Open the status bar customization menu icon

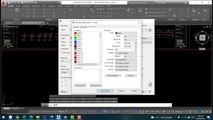point(210,112)
